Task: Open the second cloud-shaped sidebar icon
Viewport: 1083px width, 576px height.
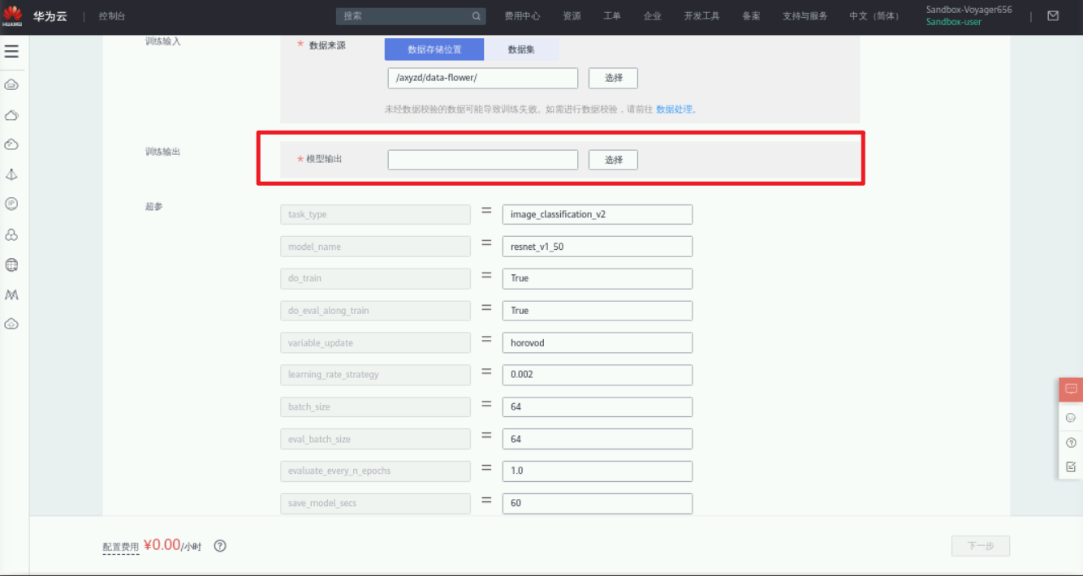Action: point(11,115)
